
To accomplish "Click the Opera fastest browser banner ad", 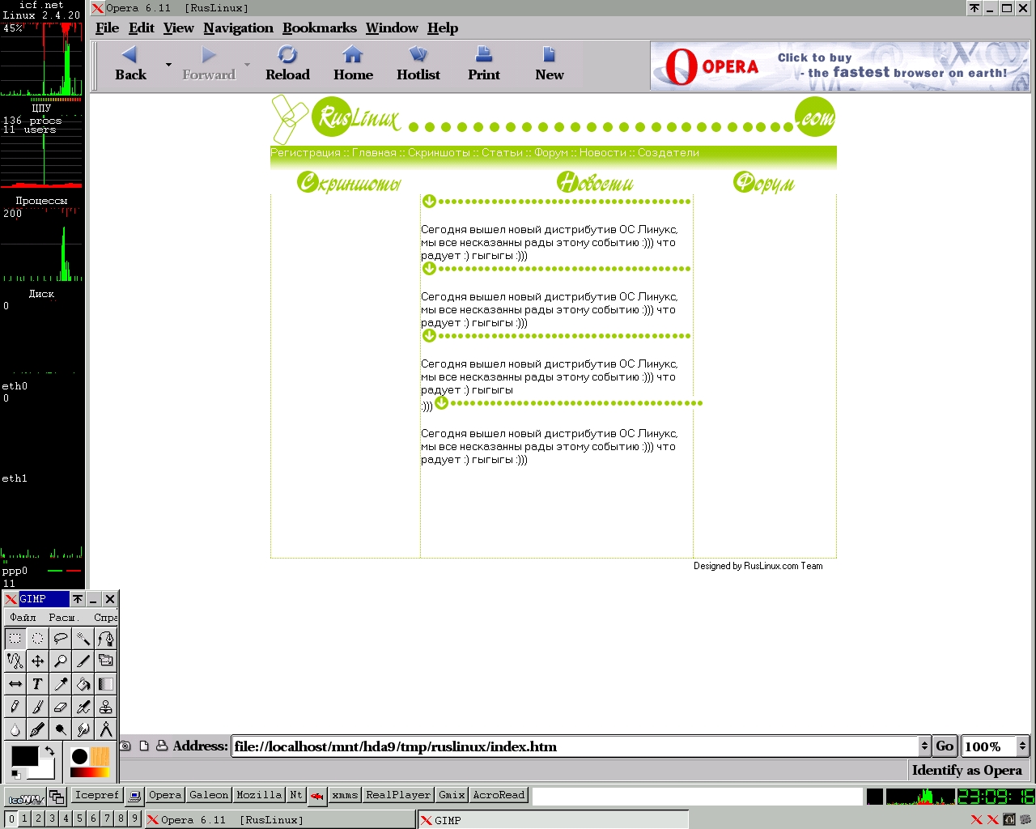I will [x=840, y=66].
